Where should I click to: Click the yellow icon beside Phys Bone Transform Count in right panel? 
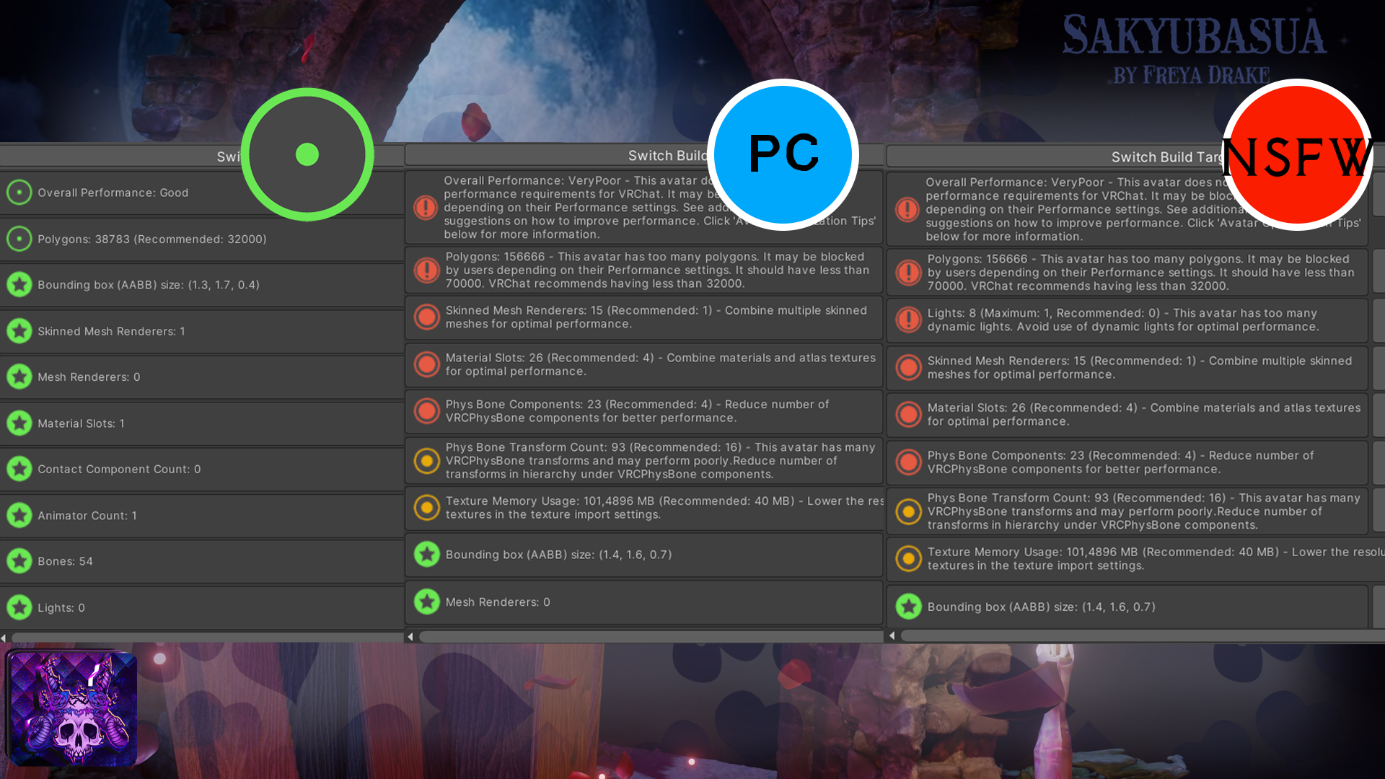(908, 511)
